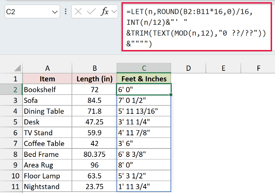275x193 pixels.
Task: Select the Bookshelf row's 6' 0" cell
Action: 144,89
